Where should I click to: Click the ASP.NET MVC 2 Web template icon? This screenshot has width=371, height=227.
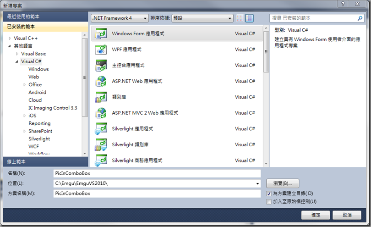coord(101,113)
